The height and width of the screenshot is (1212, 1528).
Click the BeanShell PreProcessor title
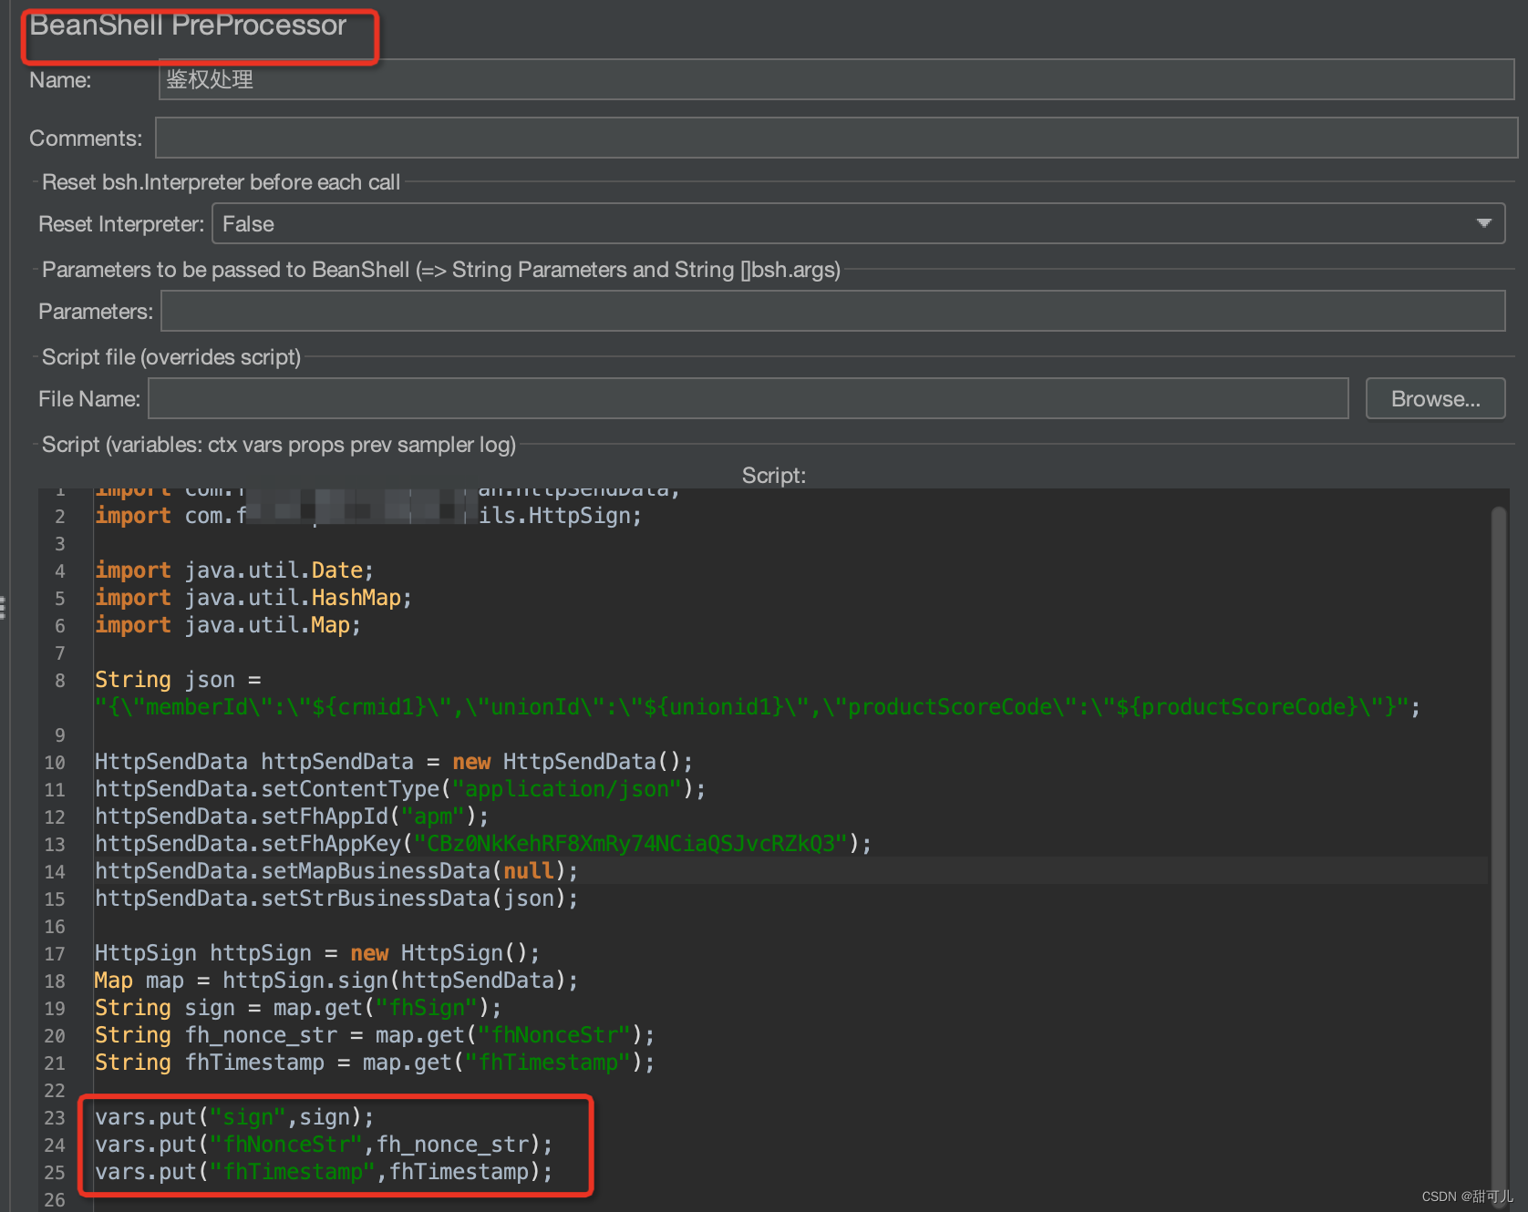[188, 26]
